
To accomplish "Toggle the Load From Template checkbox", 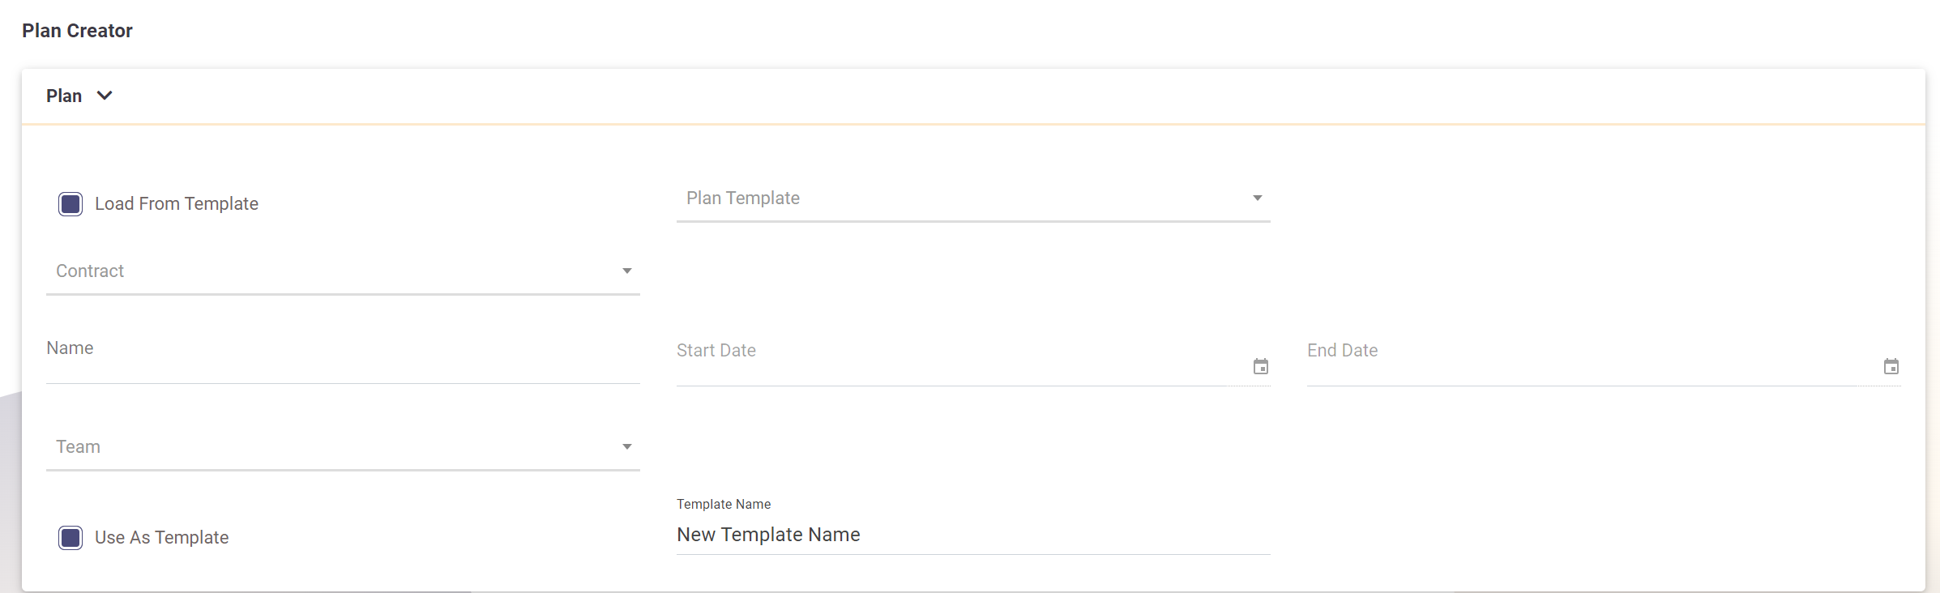I will (71, 204).
